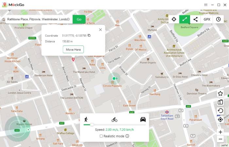Select the teleport mode crosshair icon
The image size is (229, 147).
pyautogui.click(x=174, y=19)
